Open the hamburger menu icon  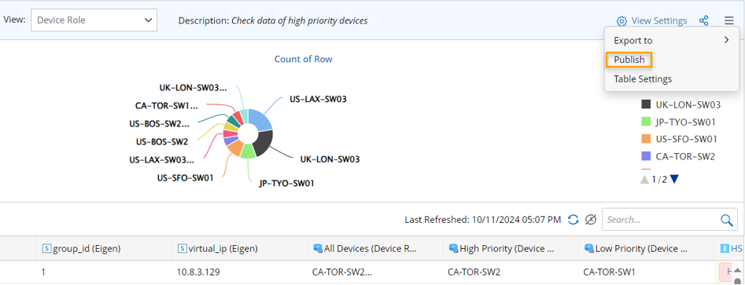(729, 20)
